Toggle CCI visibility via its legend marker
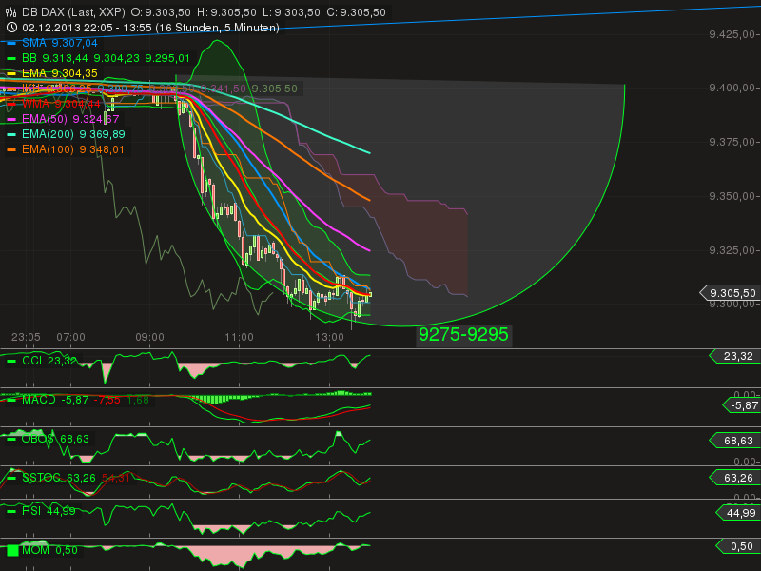Screen dimensions: 761x571 click(11, 362)
